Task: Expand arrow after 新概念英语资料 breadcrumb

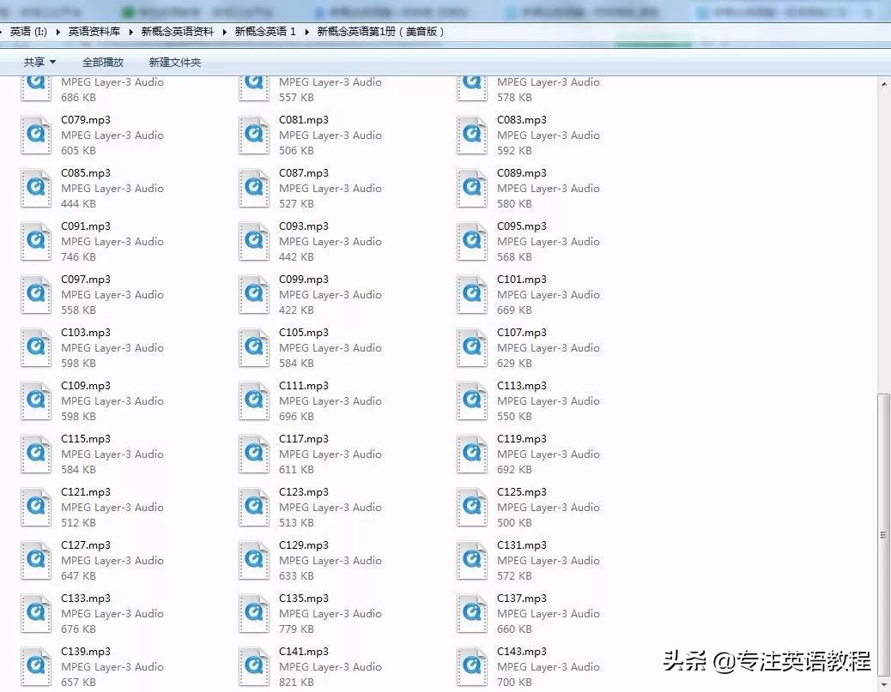Action: (x=224, y=32)
